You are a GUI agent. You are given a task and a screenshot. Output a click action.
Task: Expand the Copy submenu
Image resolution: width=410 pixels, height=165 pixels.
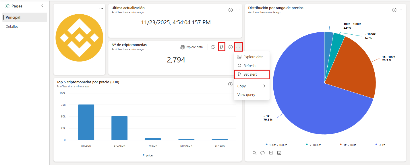coord(252,86)
